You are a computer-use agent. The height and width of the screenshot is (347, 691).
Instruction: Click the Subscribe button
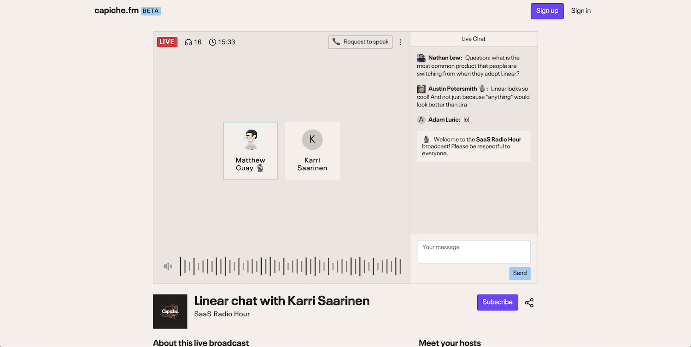[x=498, y=302]
